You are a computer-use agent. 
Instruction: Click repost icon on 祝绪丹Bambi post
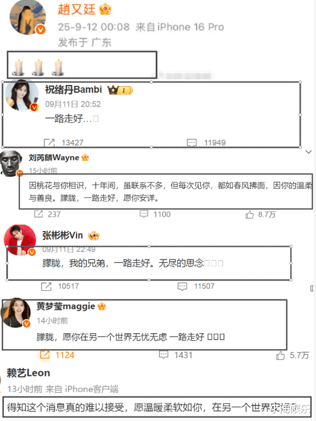point(49,143)
